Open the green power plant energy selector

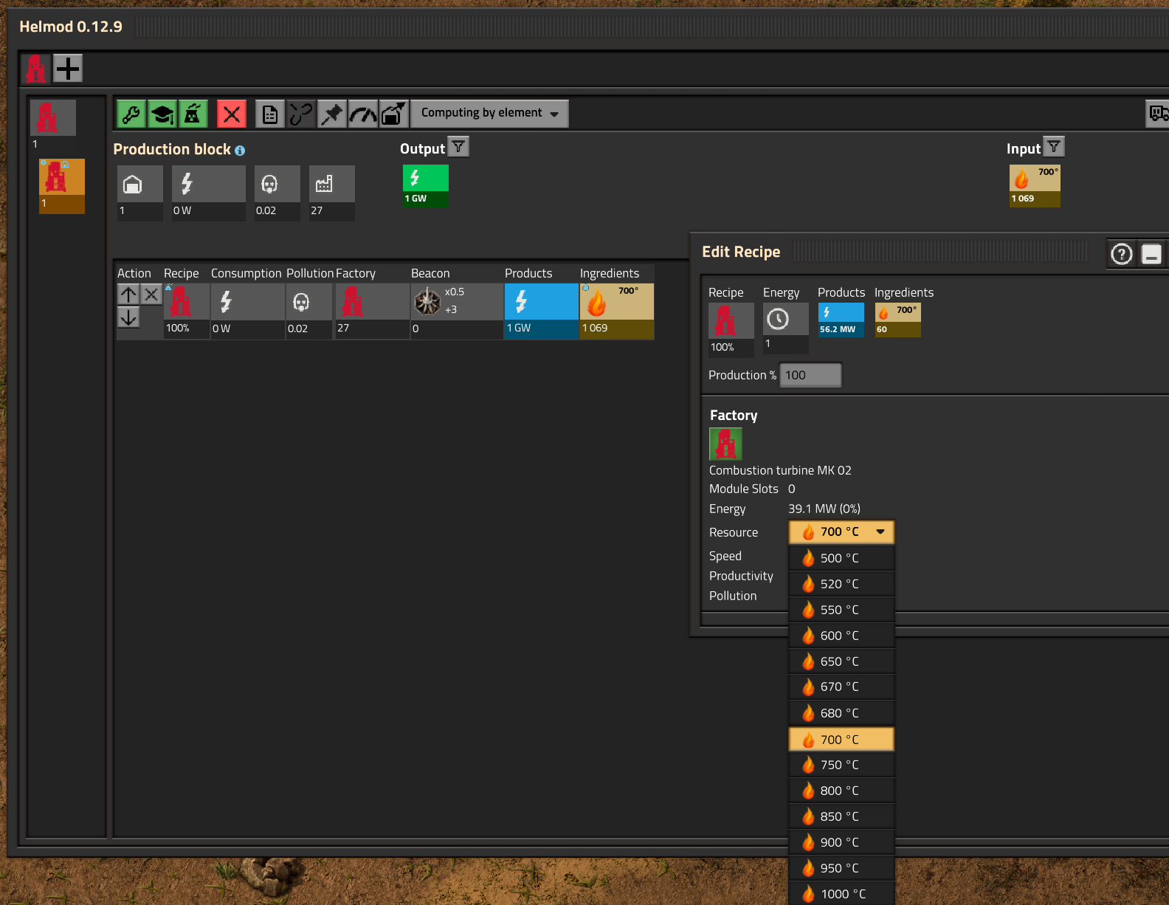[x=193, y=114]
